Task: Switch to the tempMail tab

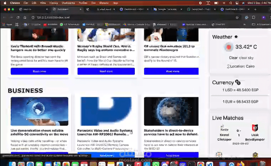Action: pyautogui.click(x=201, y=9)
